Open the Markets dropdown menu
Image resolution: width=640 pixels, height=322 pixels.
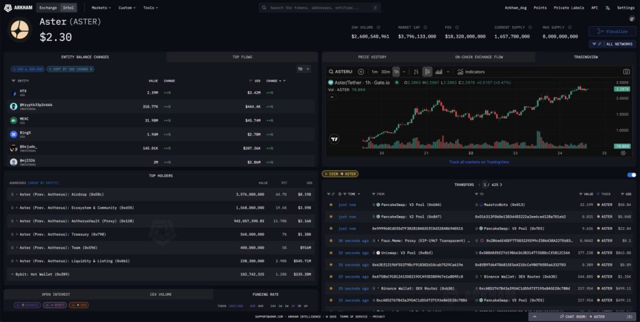pos(101,7)
